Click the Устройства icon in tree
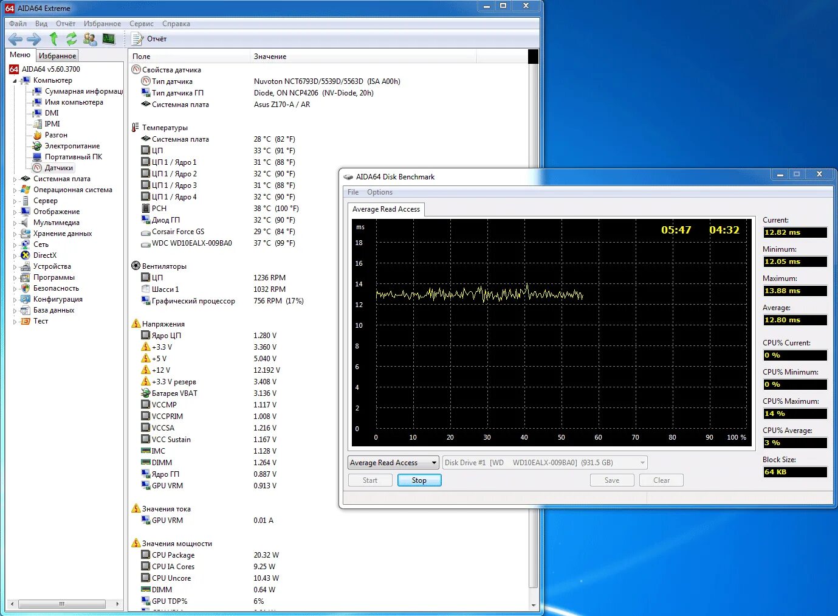This screenshot has height=616, width=838. [26, 266]
